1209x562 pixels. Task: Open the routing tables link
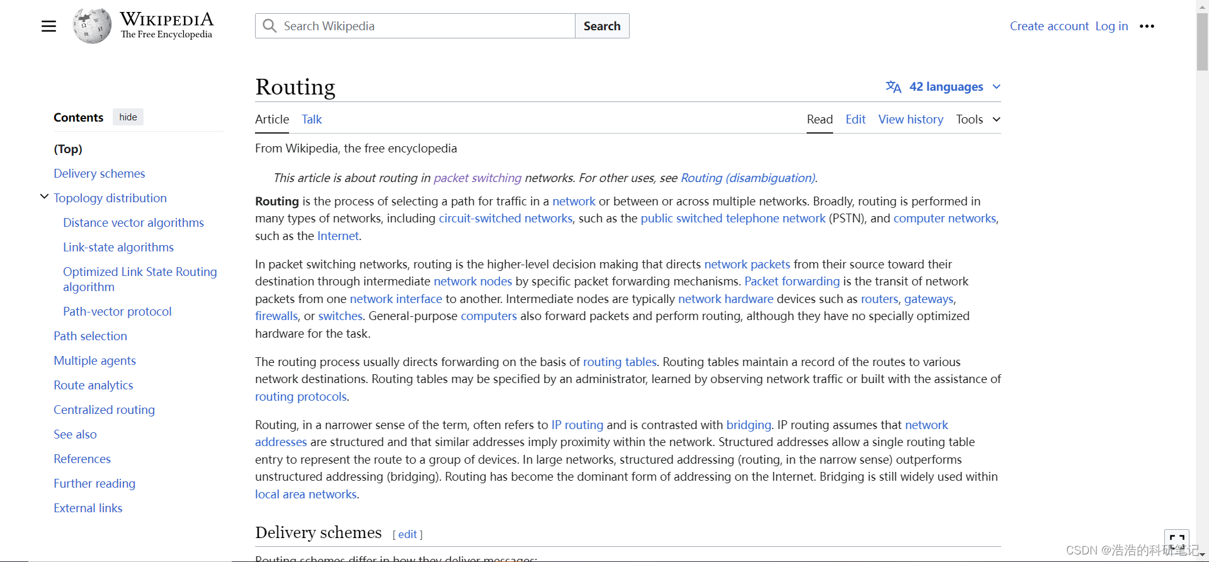[x=620, y=362]
